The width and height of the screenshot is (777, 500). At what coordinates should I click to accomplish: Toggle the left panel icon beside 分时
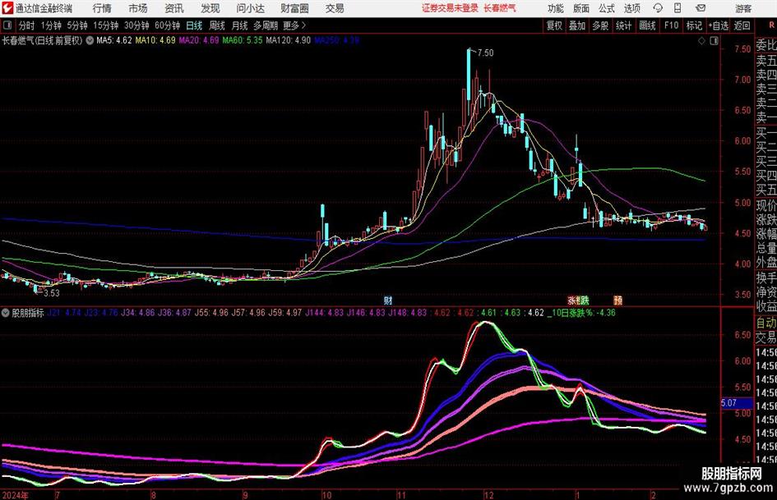(7, 25)
